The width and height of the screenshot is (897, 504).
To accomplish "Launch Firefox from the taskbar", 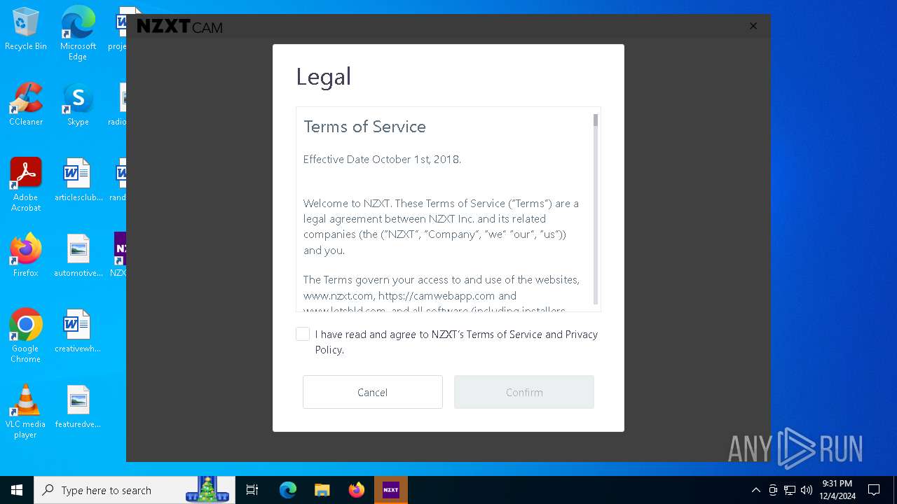I will 357,490.
